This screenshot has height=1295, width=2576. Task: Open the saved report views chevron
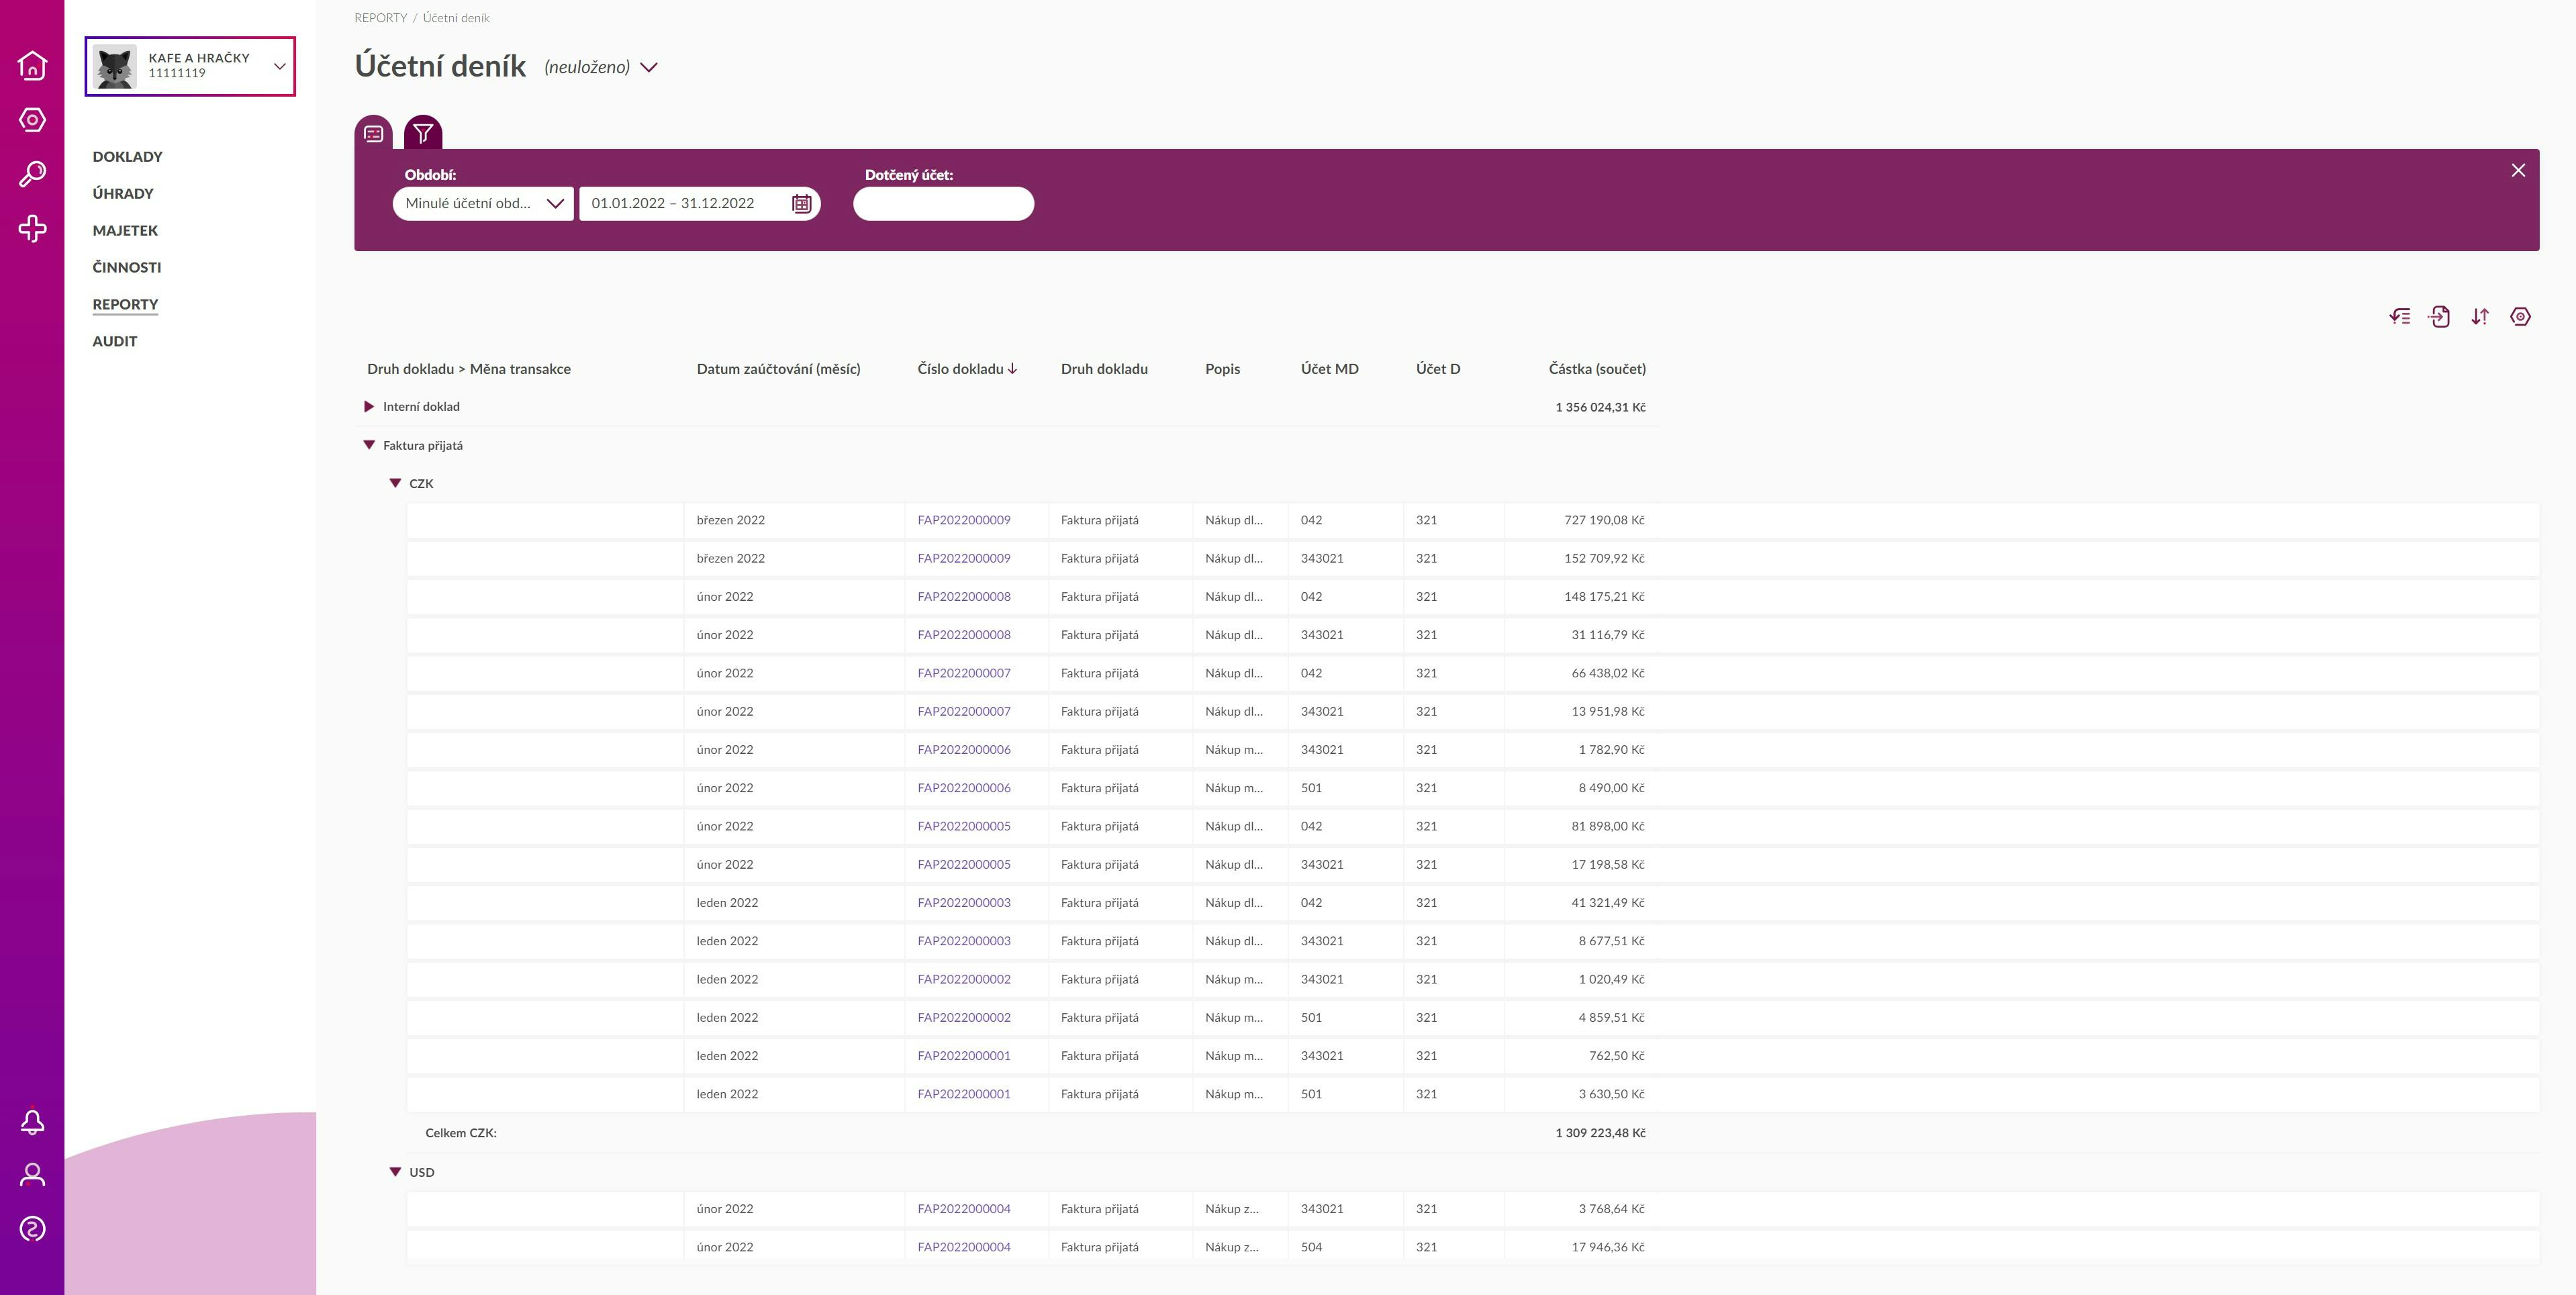click(x=649, y=68)
